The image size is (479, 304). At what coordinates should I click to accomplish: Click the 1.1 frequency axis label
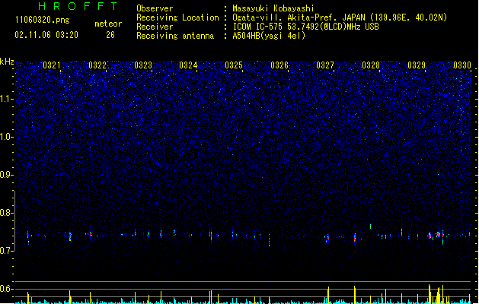tap(7, 99)
